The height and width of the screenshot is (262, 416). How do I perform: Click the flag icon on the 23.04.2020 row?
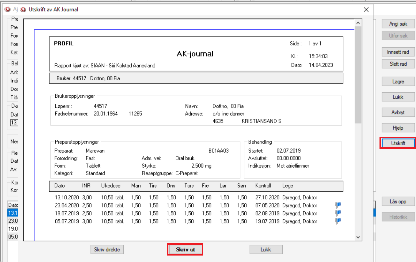338,205
